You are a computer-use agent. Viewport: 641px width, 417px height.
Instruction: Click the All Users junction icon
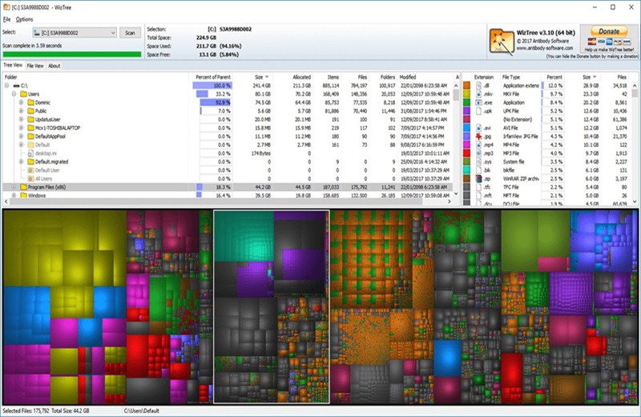(30, 178)
